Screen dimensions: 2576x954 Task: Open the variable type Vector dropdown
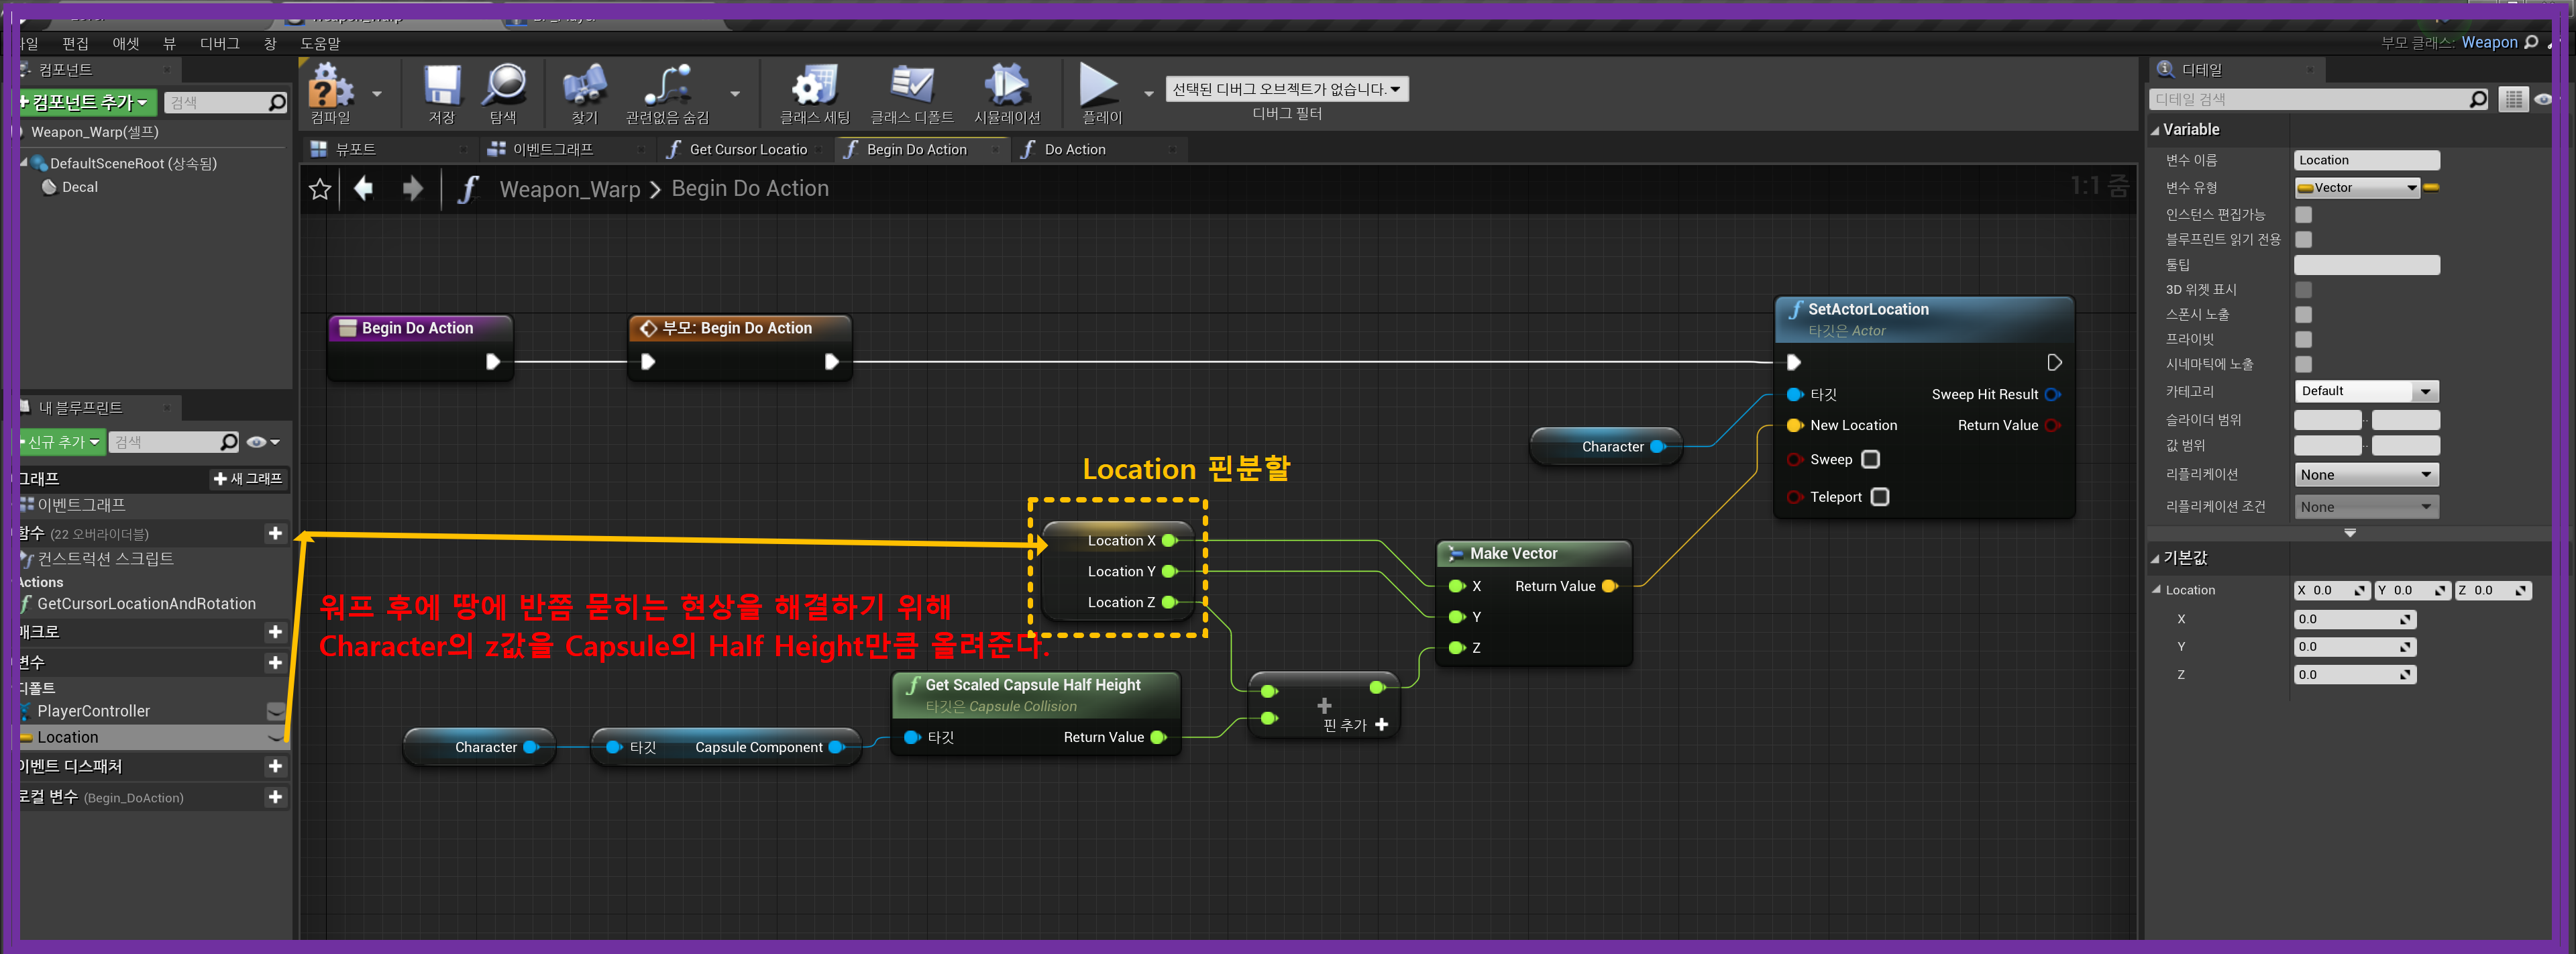(2356, 188)
